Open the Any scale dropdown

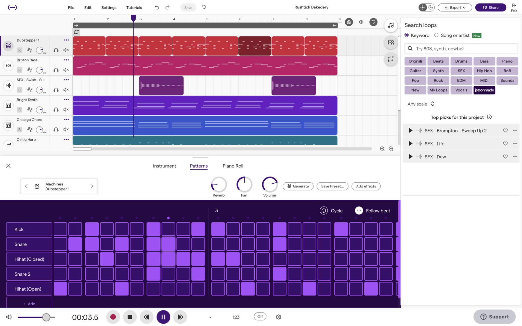[x=421, y=104]
